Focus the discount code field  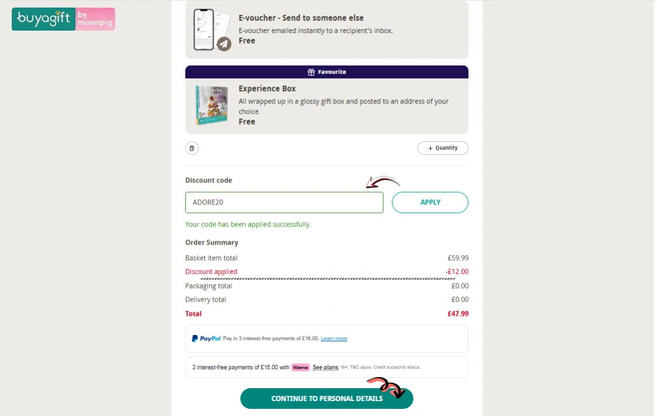click(x=284, y=202)
